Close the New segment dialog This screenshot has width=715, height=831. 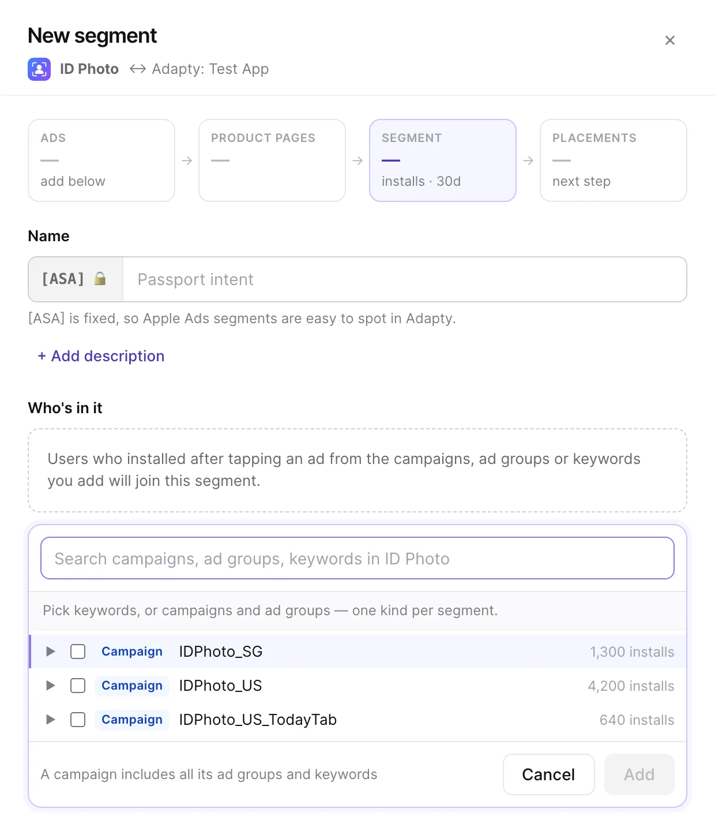point(669,40)
